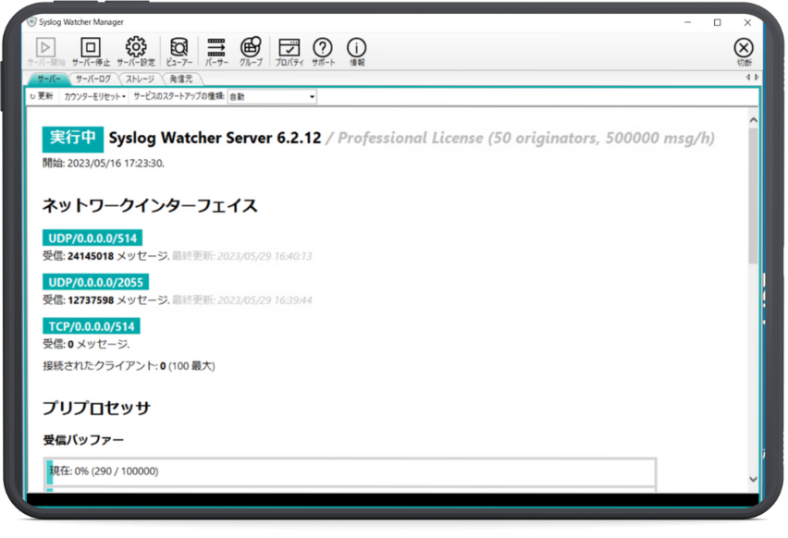
Task: Maximize the Syslog Watcher Manager window
Action: 717,22
